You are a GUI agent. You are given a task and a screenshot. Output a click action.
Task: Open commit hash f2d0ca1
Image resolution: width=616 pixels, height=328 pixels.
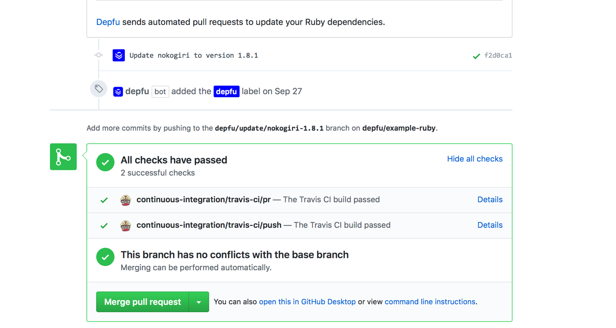click(498, 55)
